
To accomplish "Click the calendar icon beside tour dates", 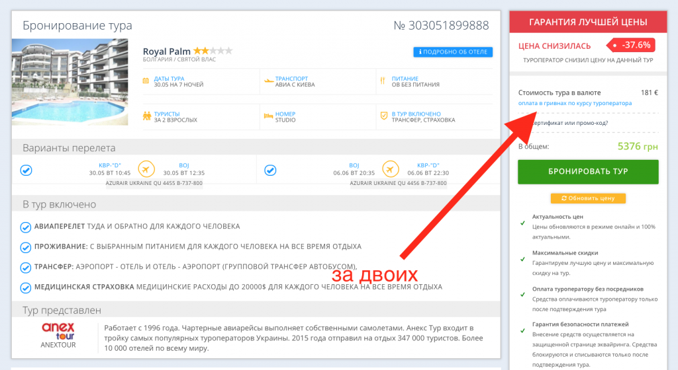I will (x=146, y=81).
